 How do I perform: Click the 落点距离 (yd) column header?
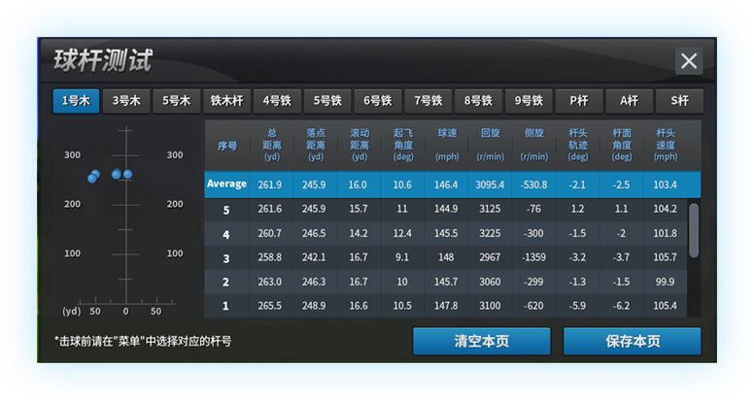tap(316, 145)
